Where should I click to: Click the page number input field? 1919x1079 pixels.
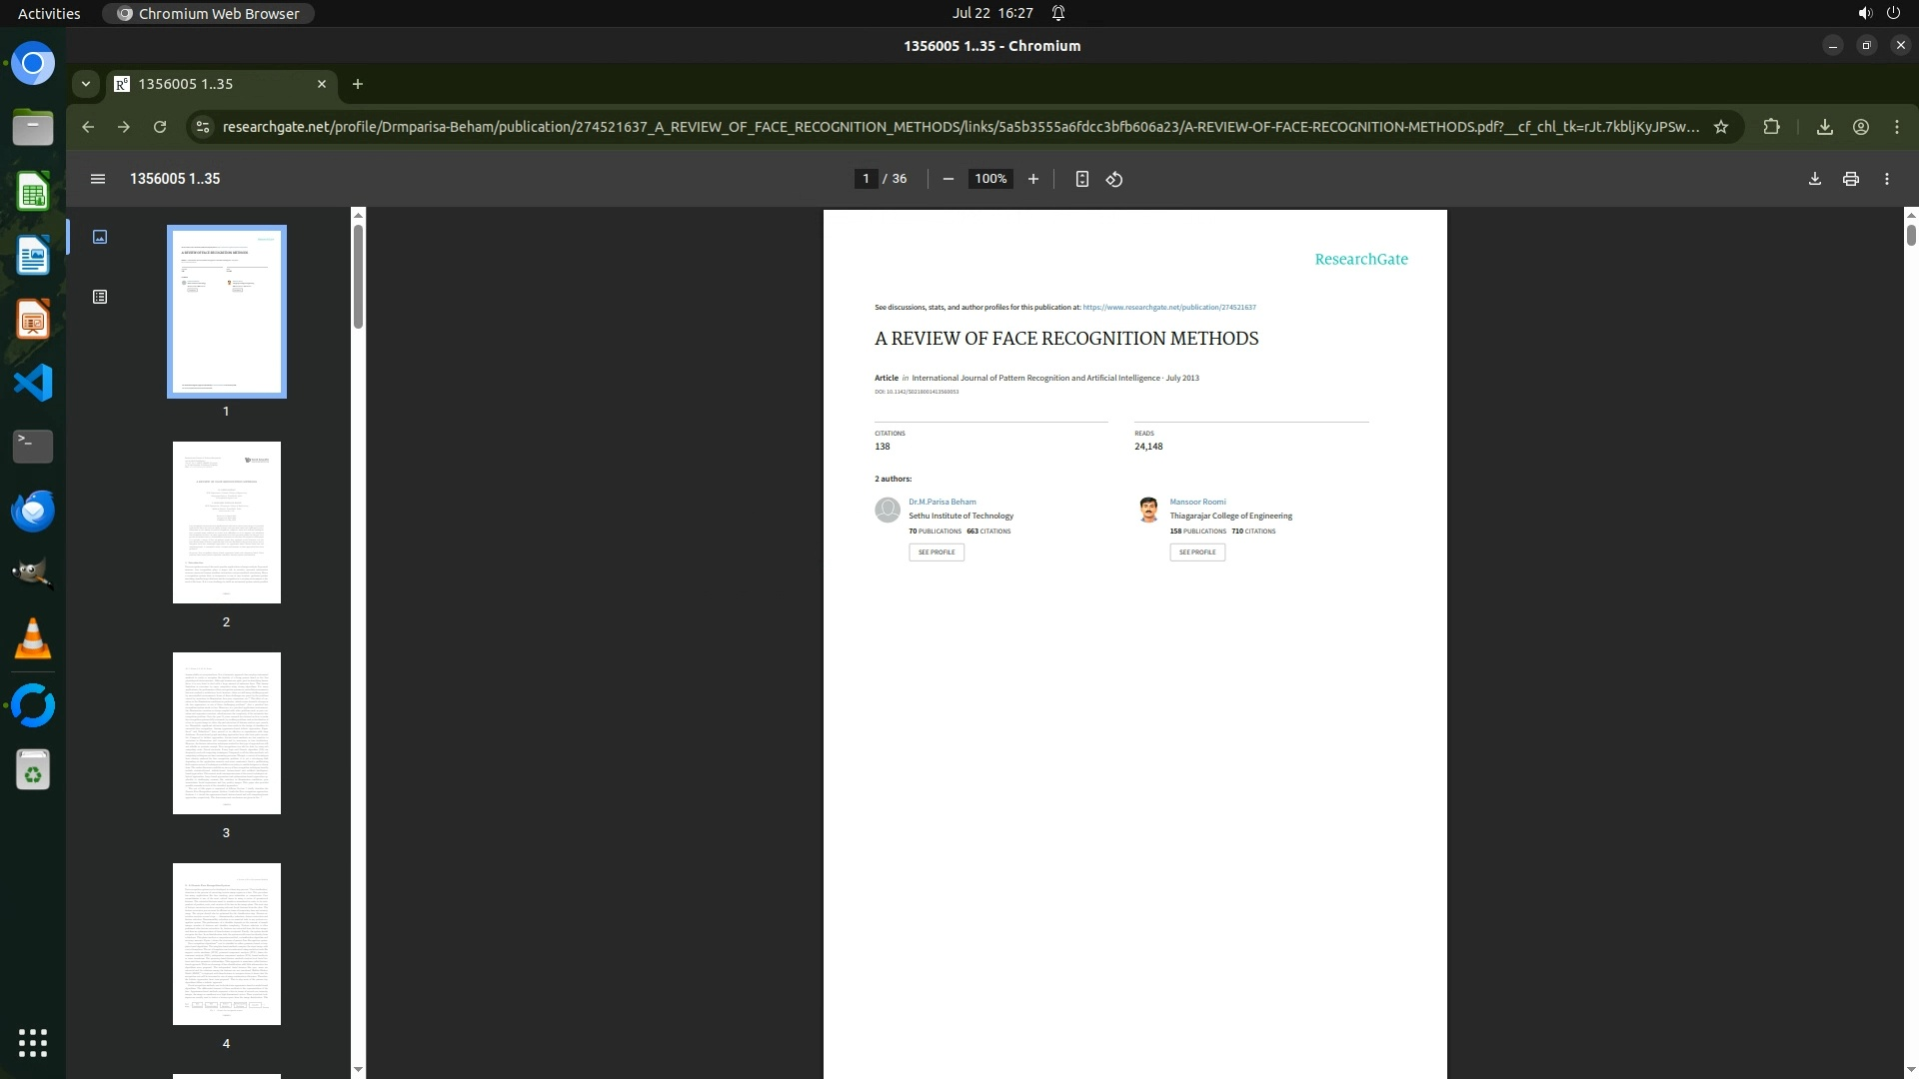coord(866,179)
